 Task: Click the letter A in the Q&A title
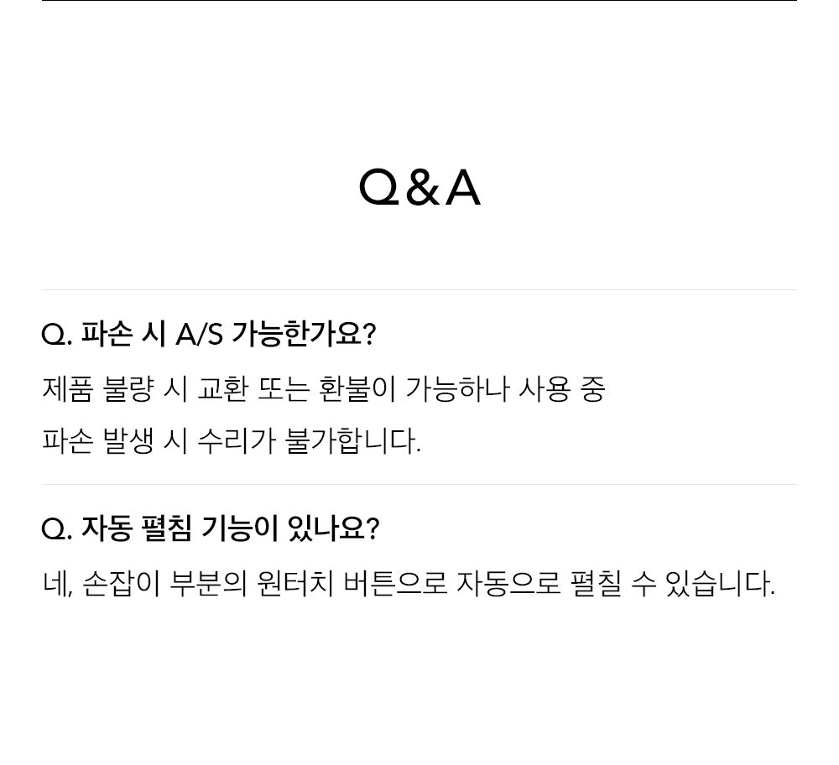click(x=463, y=188)
